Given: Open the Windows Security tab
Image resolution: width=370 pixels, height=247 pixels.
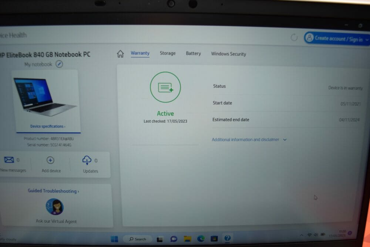Looking at the screenshot, I should tap(228, 54).
